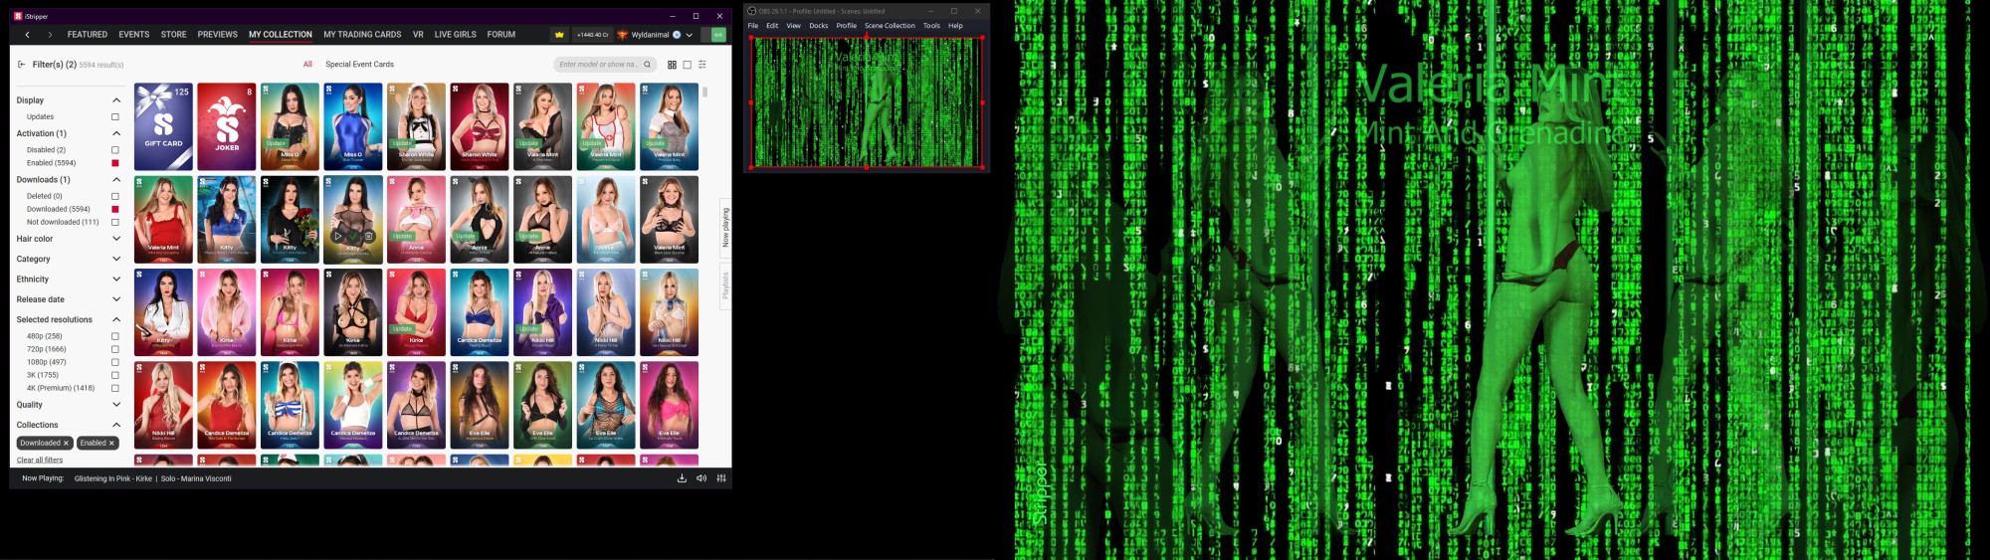Viewport: 1990px width, 560px height.
Task: Open the PREVIEWS tab
Action: point(217,35)
